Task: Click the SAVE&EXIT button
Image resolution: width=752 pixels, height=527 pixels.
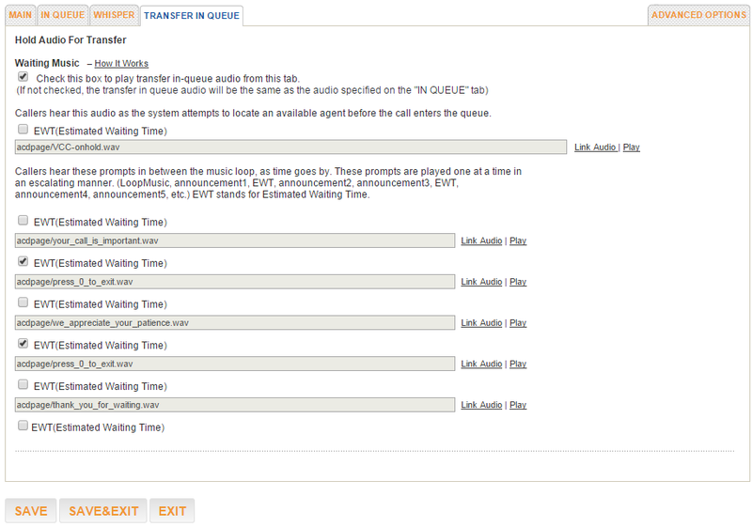Action: coord(103,511)
